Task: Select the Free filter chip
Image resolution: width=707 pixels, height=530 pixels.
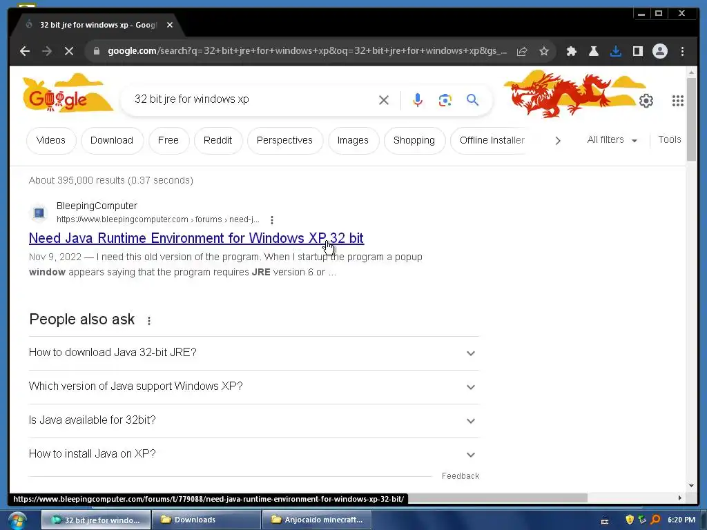Action: [168, 141]
